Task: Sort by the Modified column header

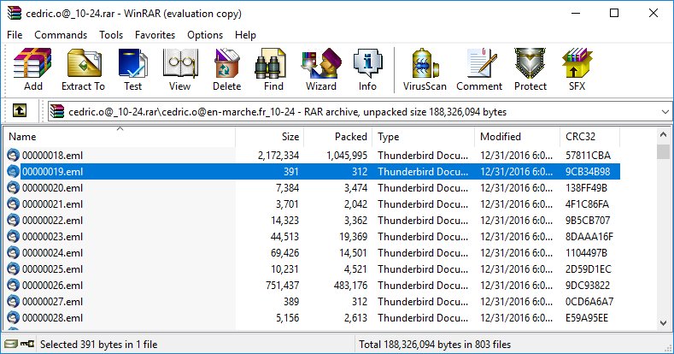Action: 517,137
